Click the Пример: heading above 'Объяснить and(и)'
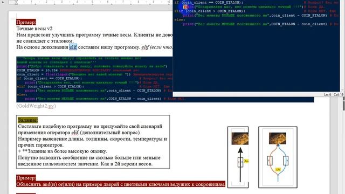The height and width of the screenshot is (194, 345). [x=26, y=178]
